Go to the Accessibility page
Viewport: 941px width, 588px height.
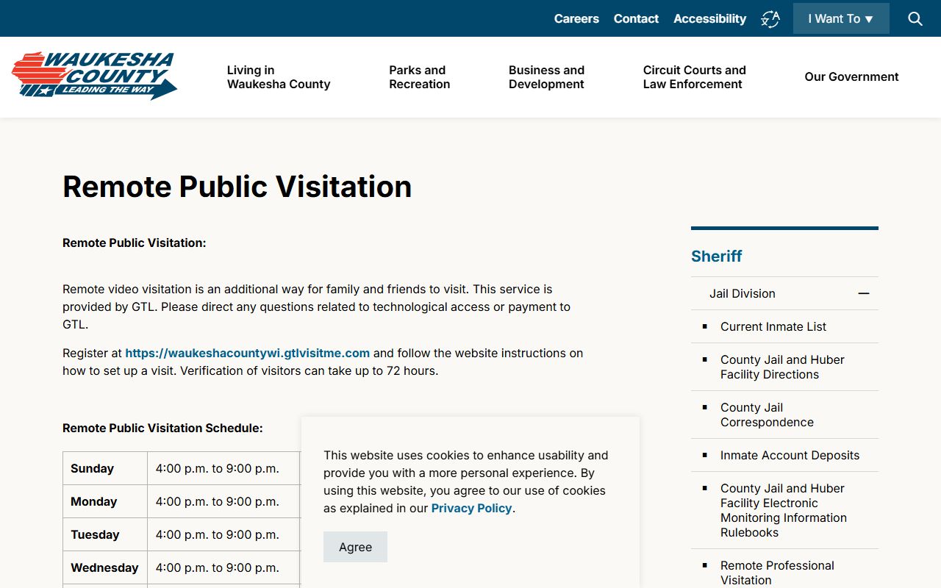coord(709,18)
